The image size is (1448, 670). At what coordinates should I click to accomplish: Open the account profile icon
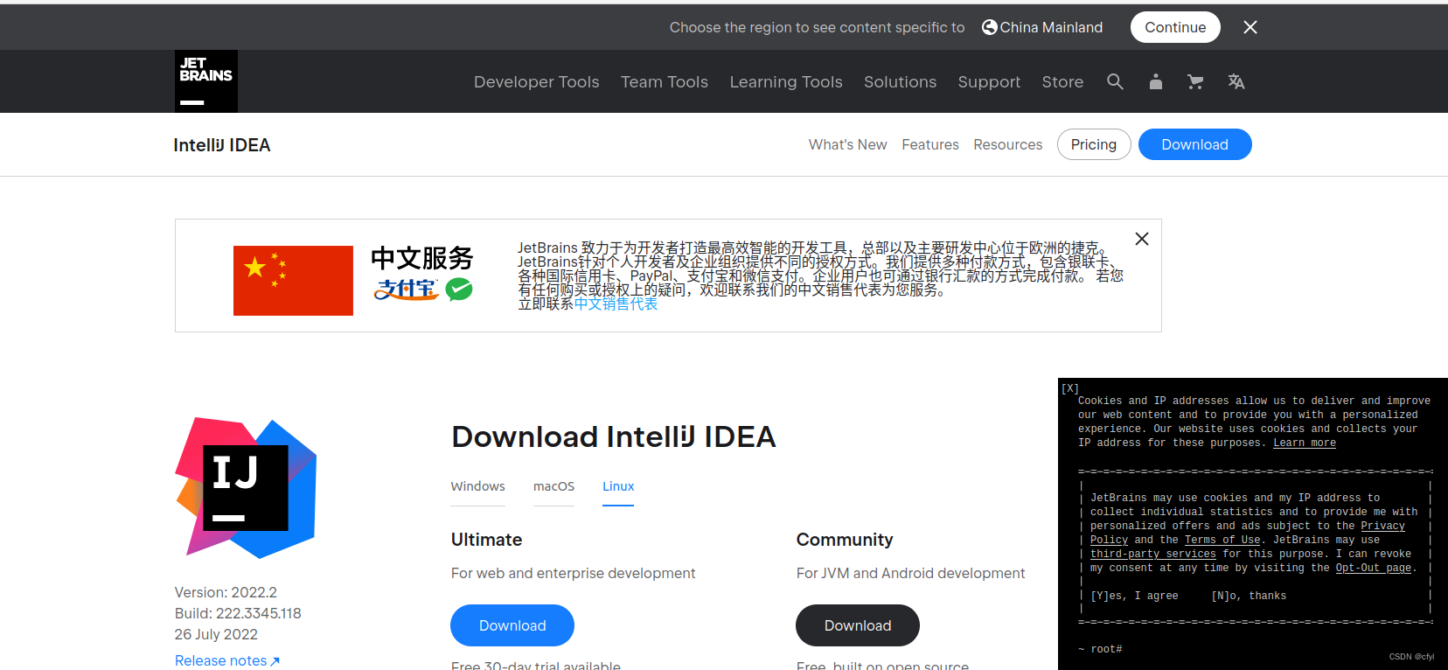pyautogui.click(x=1156, y=81)
